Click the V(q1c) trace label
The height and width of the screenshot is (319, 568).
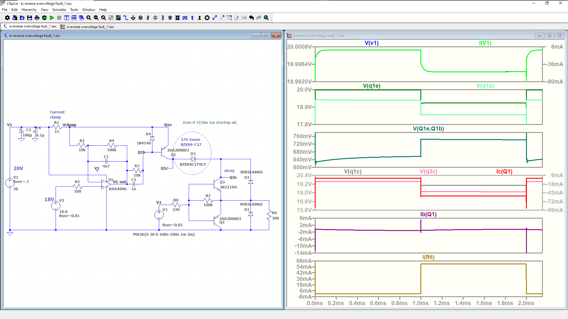pos(353,171)
